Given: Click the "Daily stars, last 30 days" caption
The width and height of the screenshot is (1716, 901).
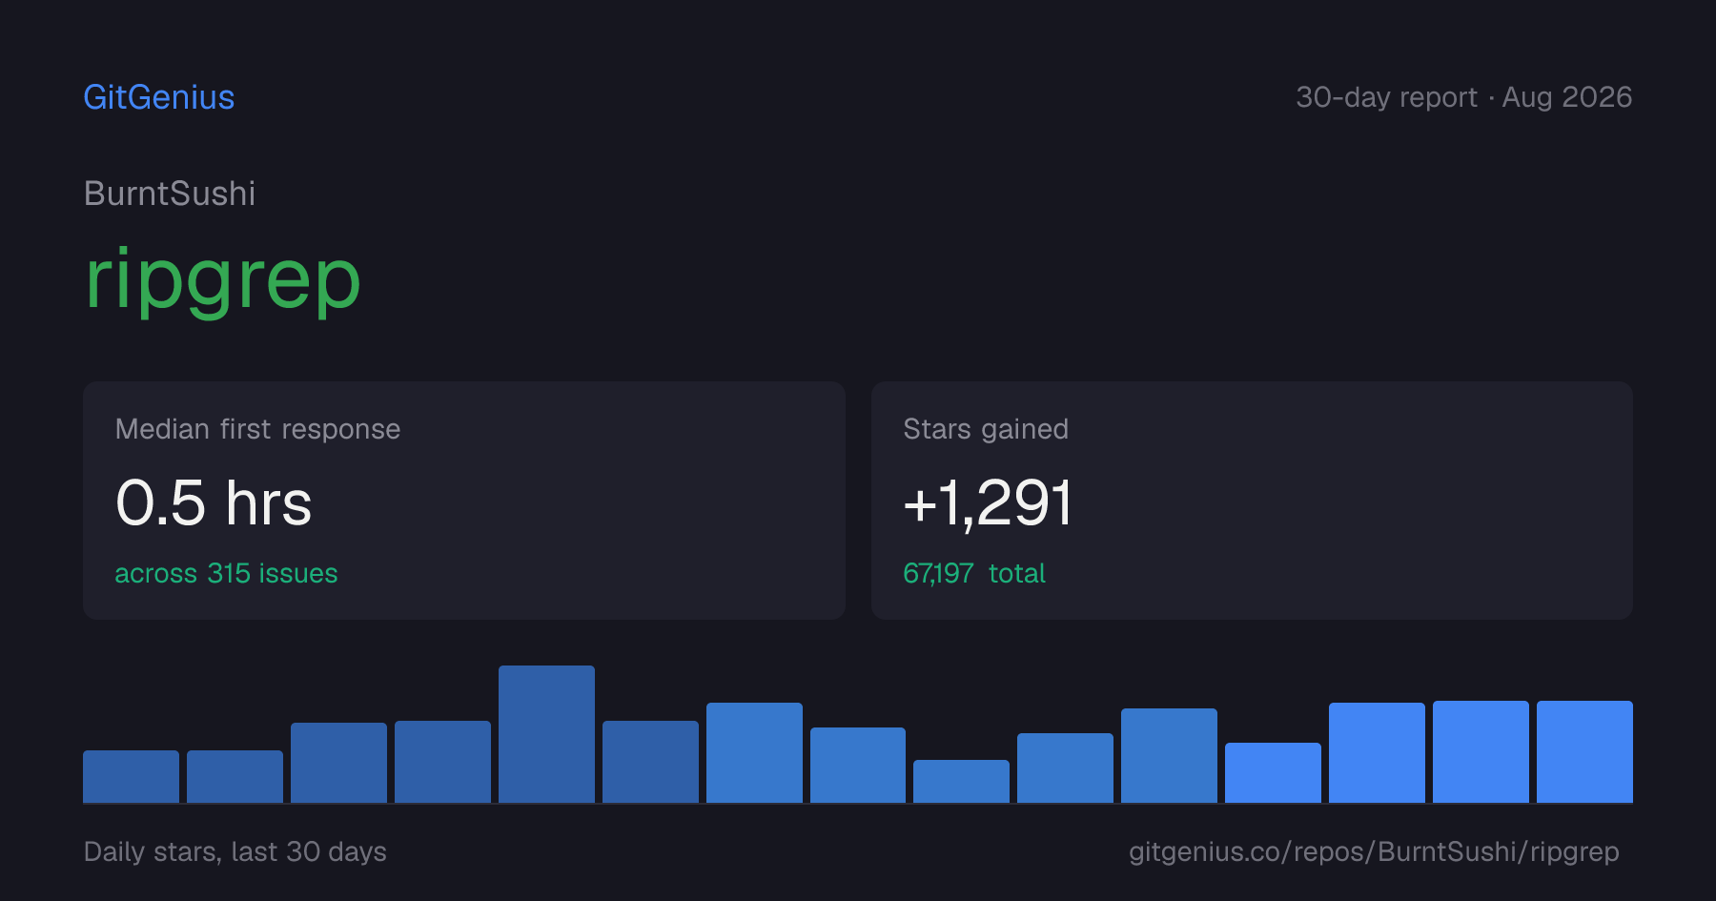Looking at the screenshot, I should click(235, 851).
